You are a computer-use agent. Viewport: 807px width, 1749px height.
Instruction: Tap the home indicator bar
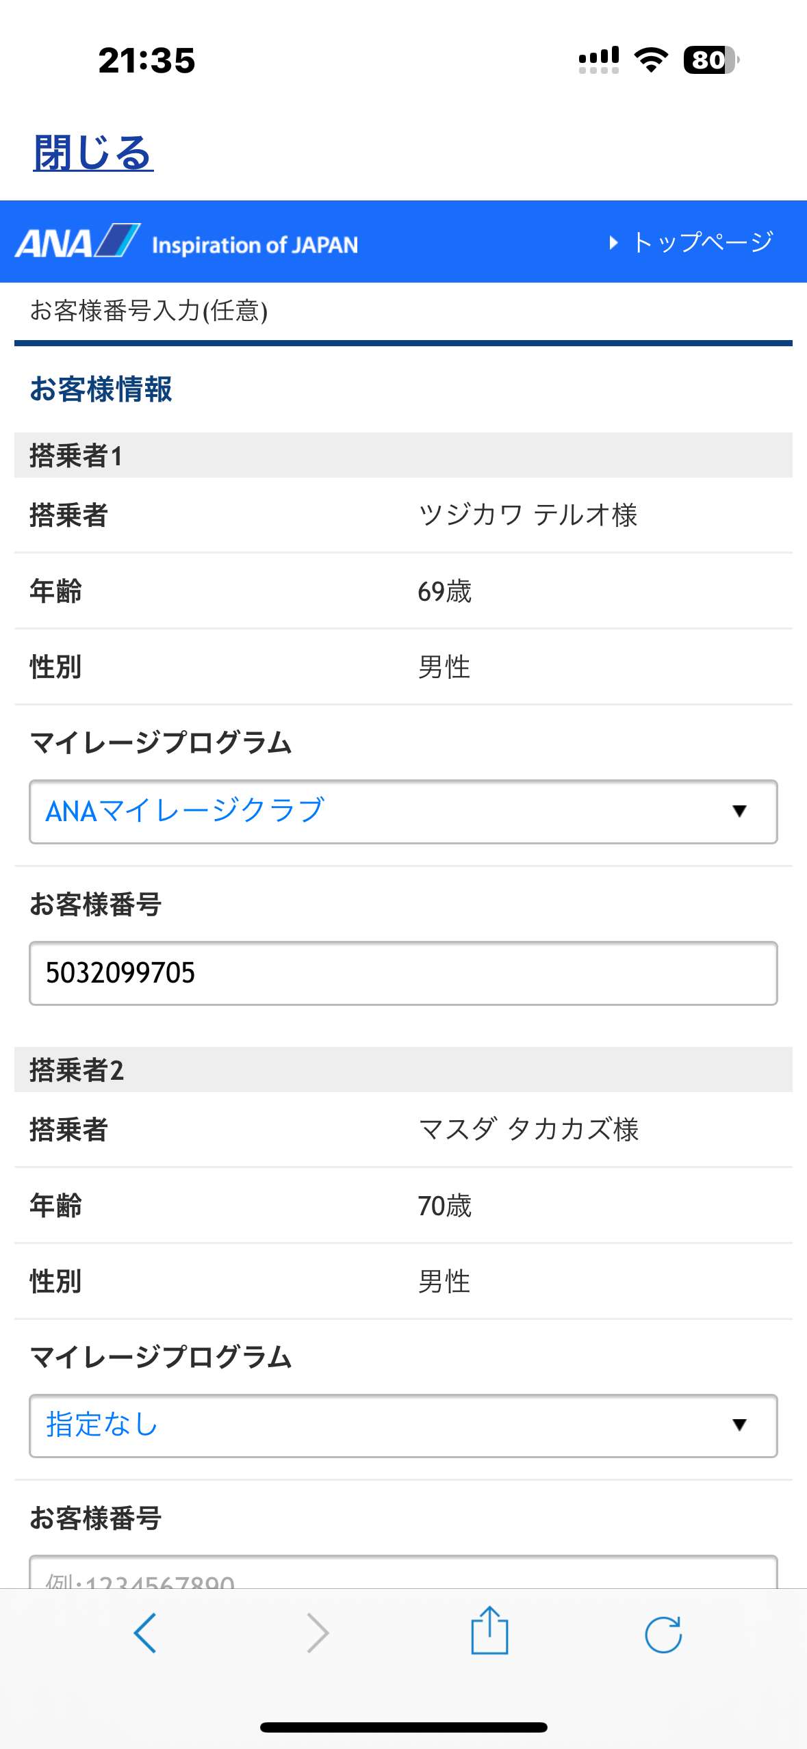click(x=403, y=1727)
